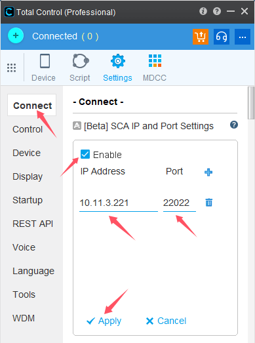Click the SCA settings help question mark
The height and width of the screenshot is (343, 255).
point(234,125)
